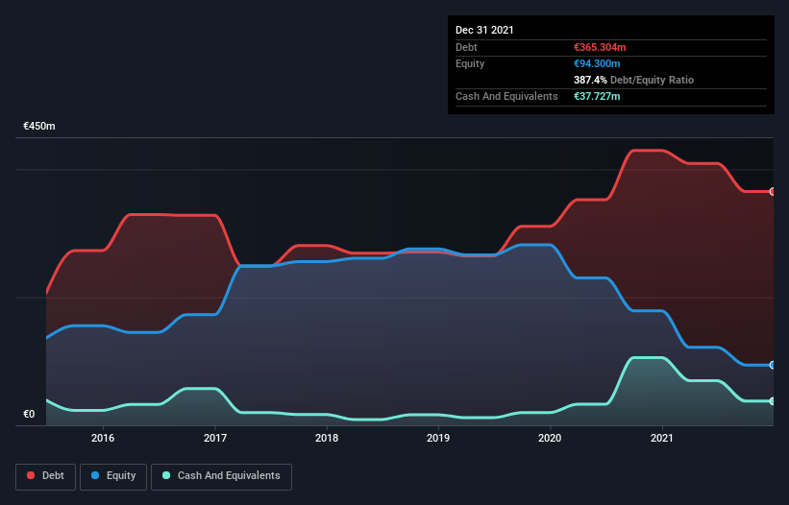This screenshot has width=789, height=505.
Task: Click the 2020 x-axis label
Action: (550, 438)
